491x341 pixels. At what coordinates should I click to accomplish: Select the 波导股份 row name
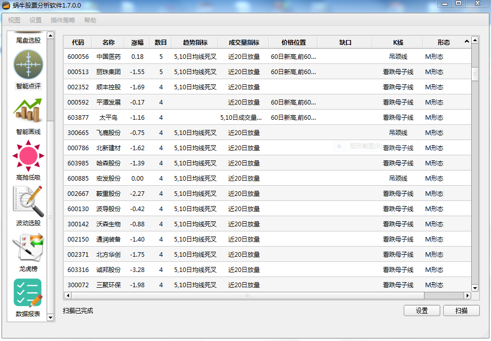pyautogui.click(x=109, y=209)
